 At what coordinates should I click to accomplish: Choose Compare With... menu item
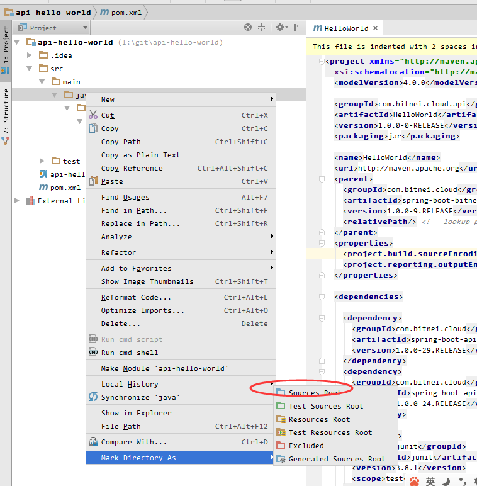(181, 442)
